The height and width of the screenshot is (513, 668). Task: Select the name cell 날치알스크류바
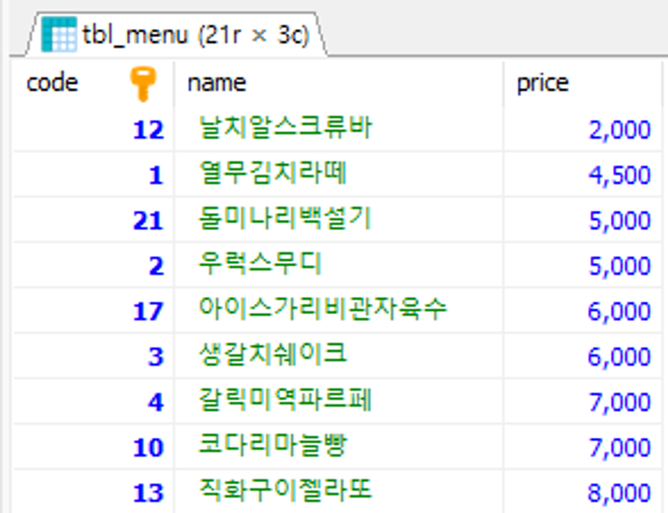point(285,128)
